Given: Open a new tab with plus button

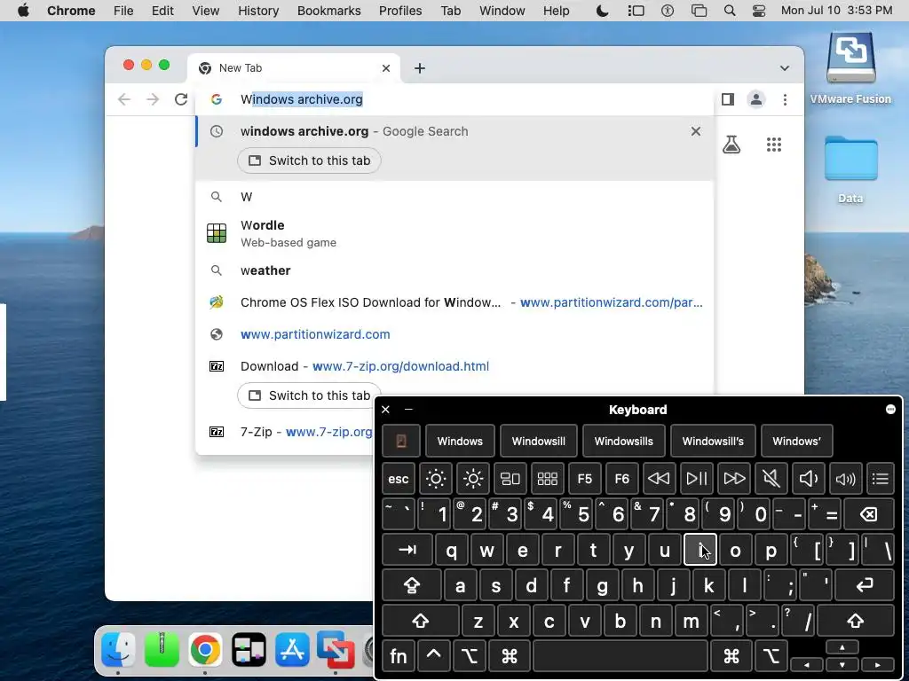Looking at the screenshot, I should (420, 68).
